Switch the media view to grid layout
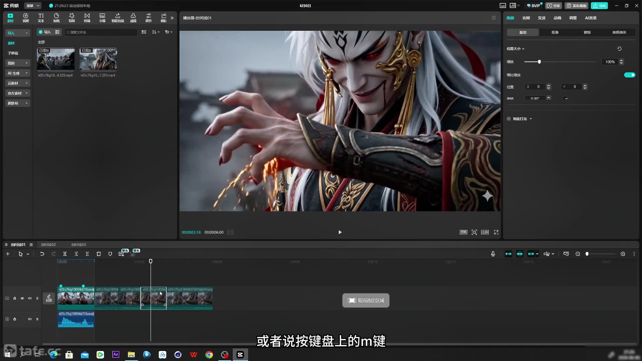The image size is (642, 361). [x=144, y=32]
